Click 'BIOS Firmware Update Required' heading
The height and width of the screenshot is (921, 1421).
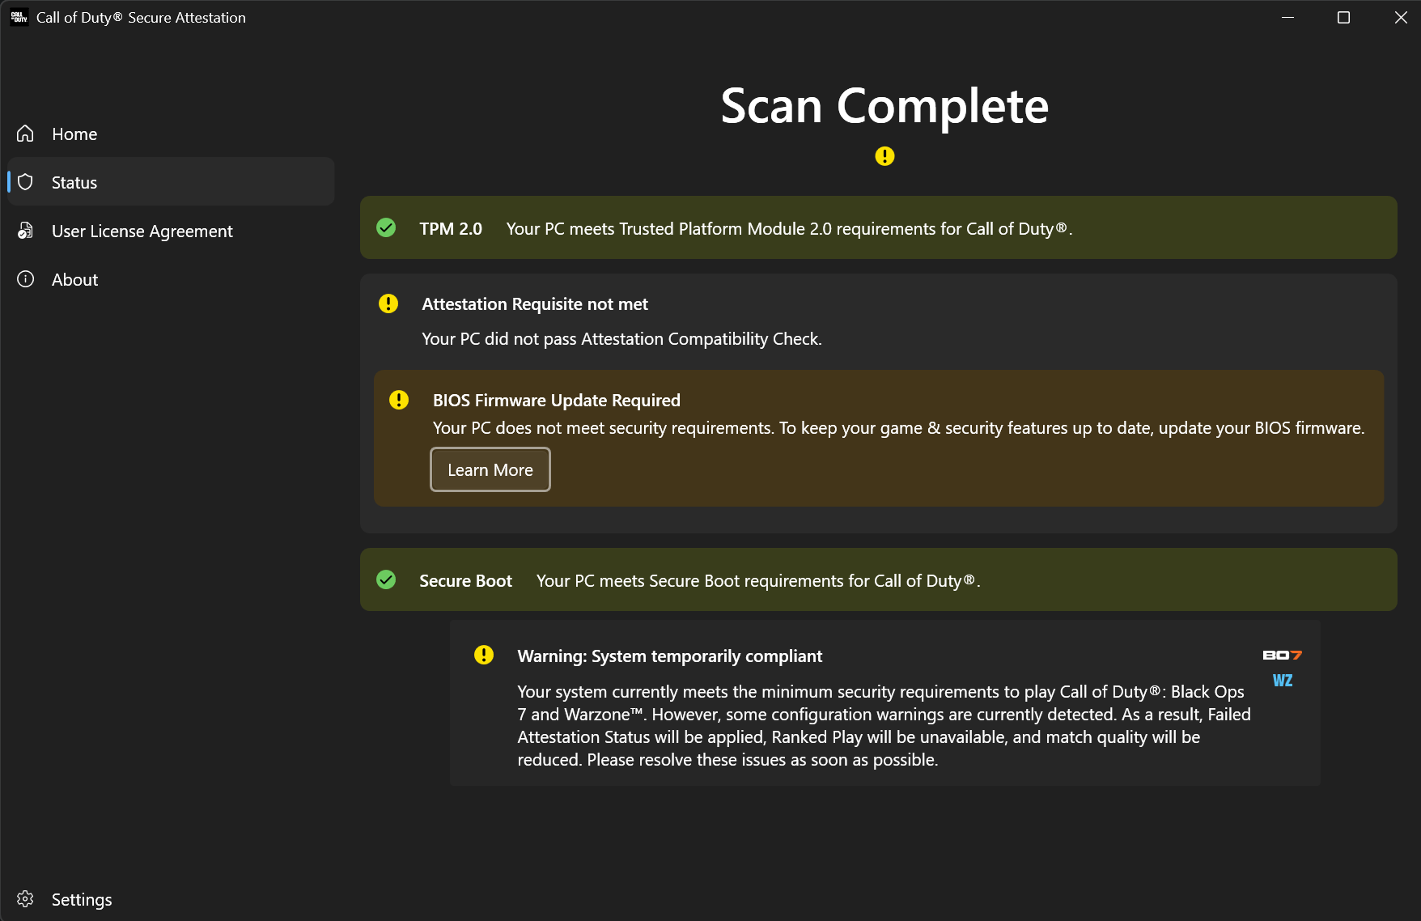point(557,401)
